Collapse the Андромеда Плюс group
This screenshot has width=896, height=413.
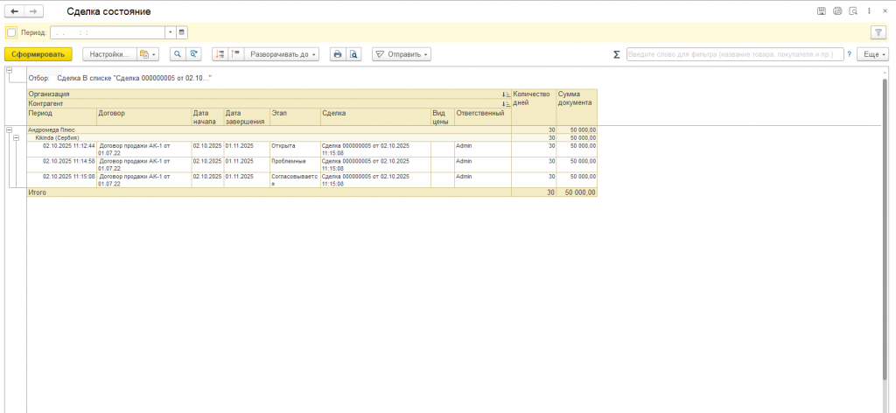coord(10,129)
